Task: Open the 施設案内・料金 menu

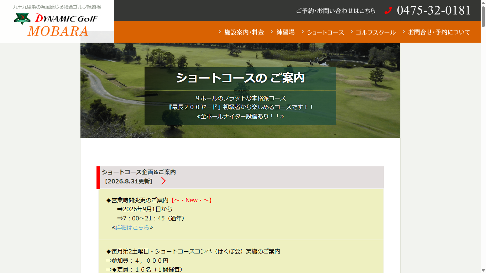Action: [x=244, y=32]
